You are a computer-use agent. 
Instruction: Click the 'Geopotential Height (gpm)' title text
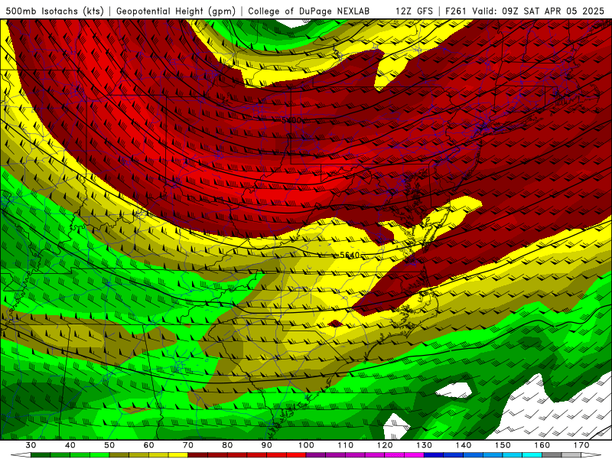click(176, 11)
